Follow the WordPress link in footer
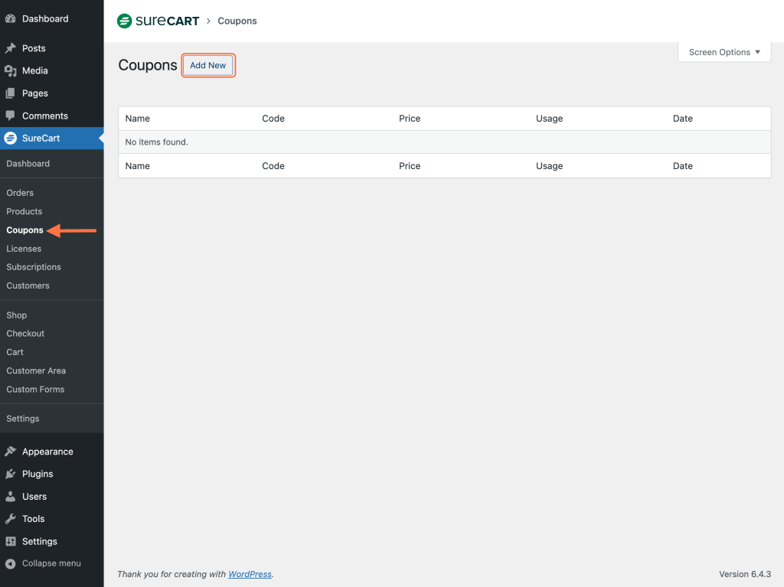Viewport: 784px width, 587px height. (x=250, y=574)
